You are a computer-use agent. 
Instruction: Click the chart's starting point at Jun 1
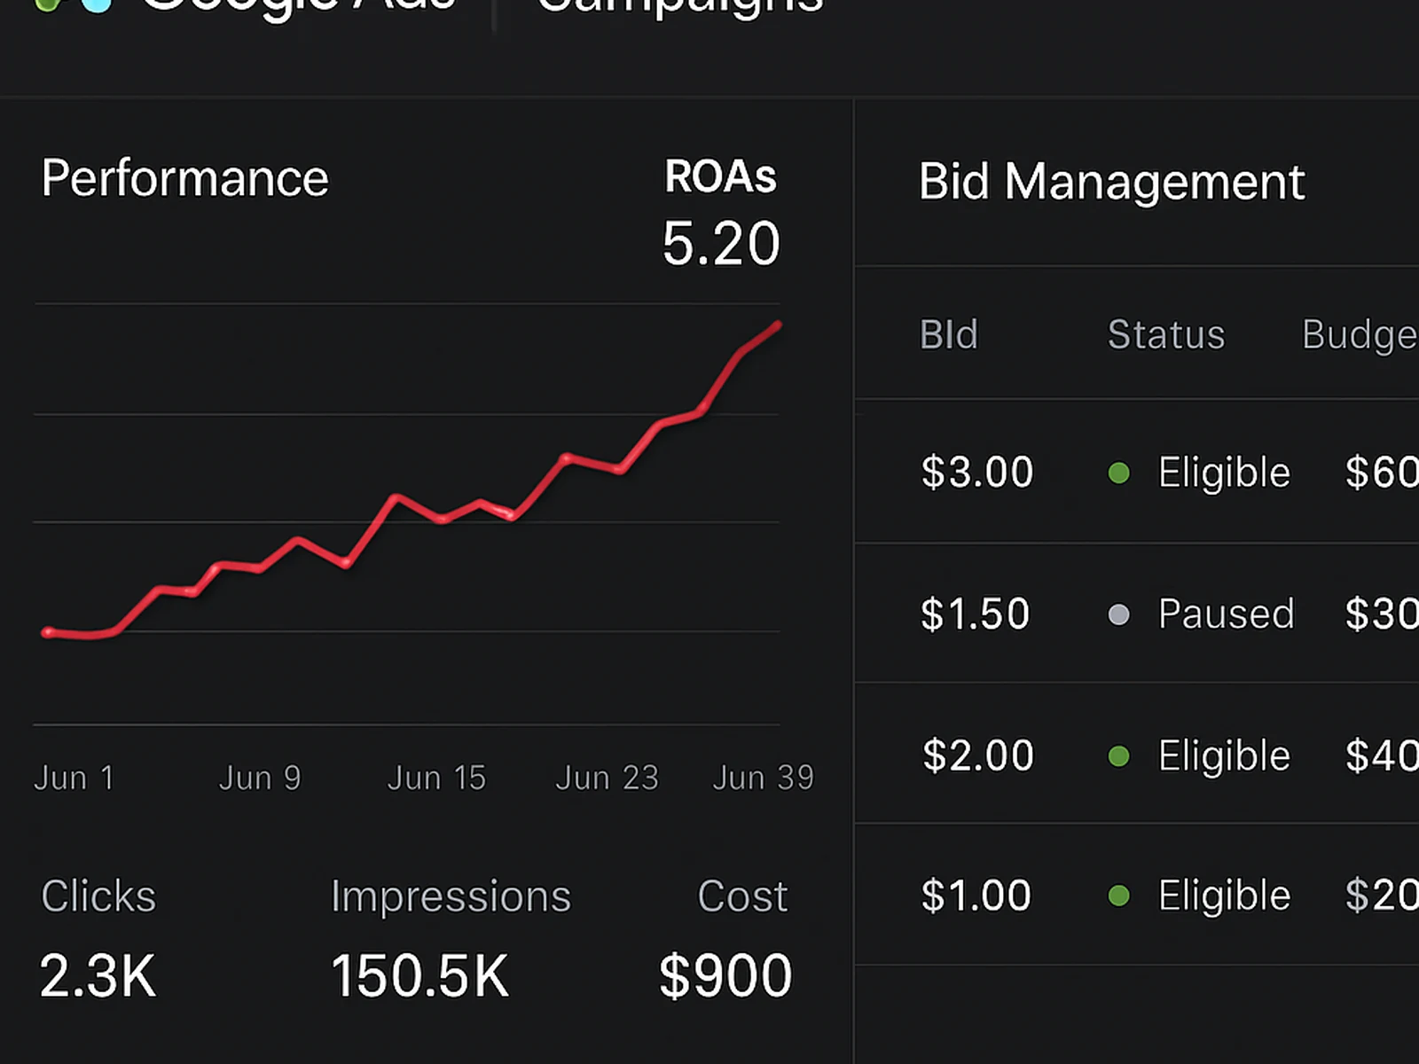pyautogui.click(x=48, y=632)
